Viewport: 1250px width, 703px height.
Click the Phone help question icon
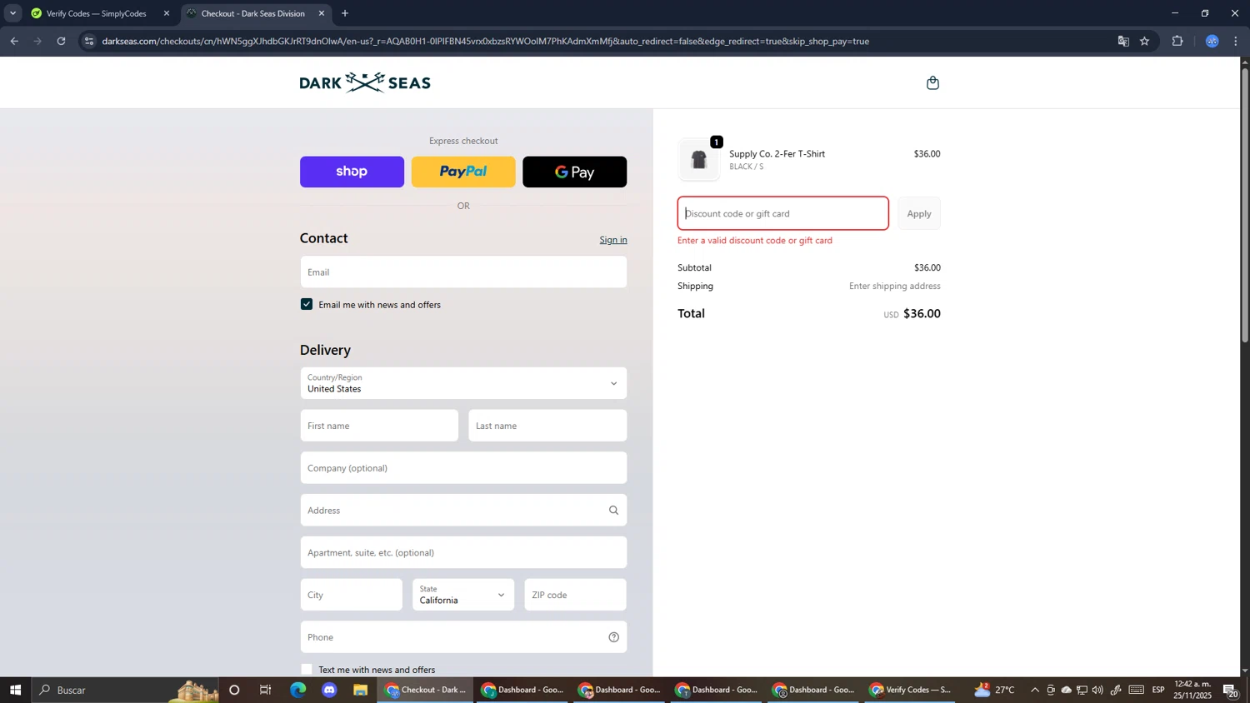coord(614,637)
